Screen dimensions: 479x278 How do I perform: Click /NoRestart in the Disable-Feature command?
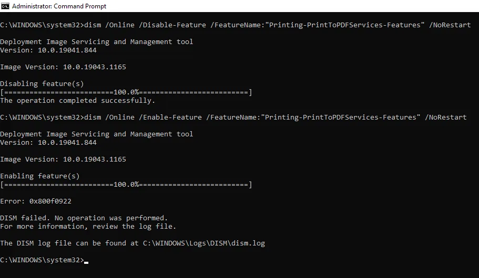click(x=450, y=25)
